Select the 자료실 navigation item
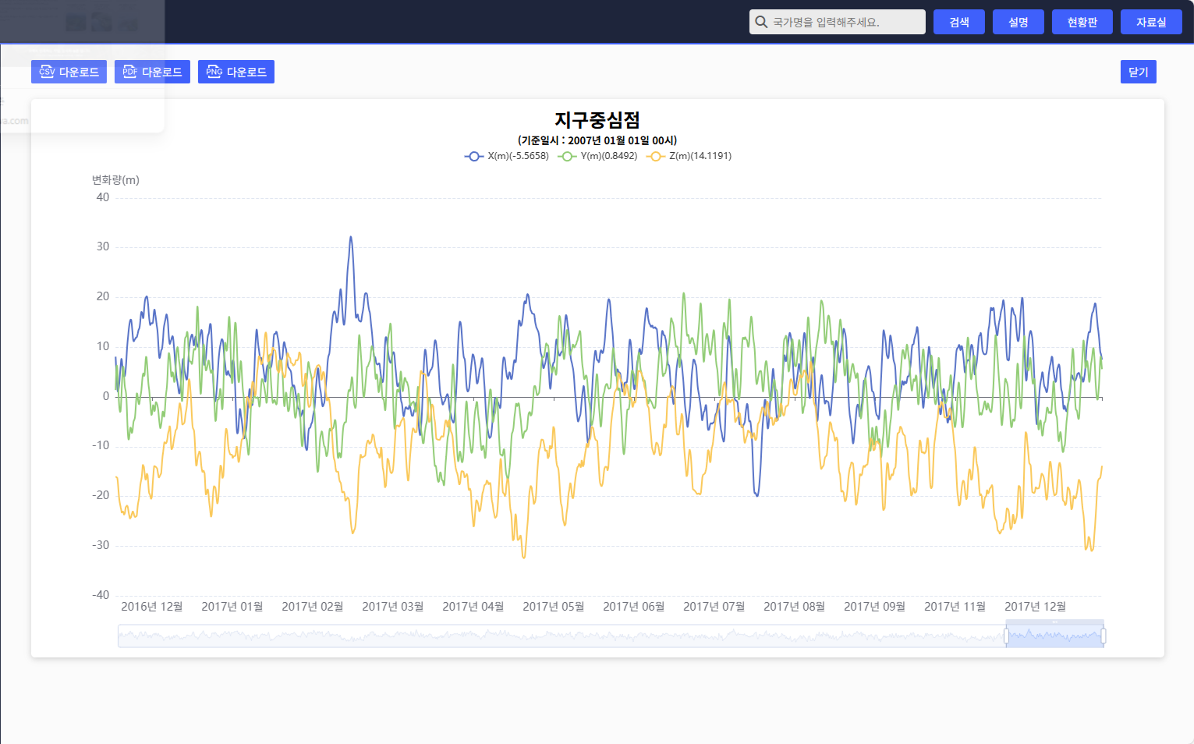The height and width of the screenshot is (744, 1194). [1150, 21]
